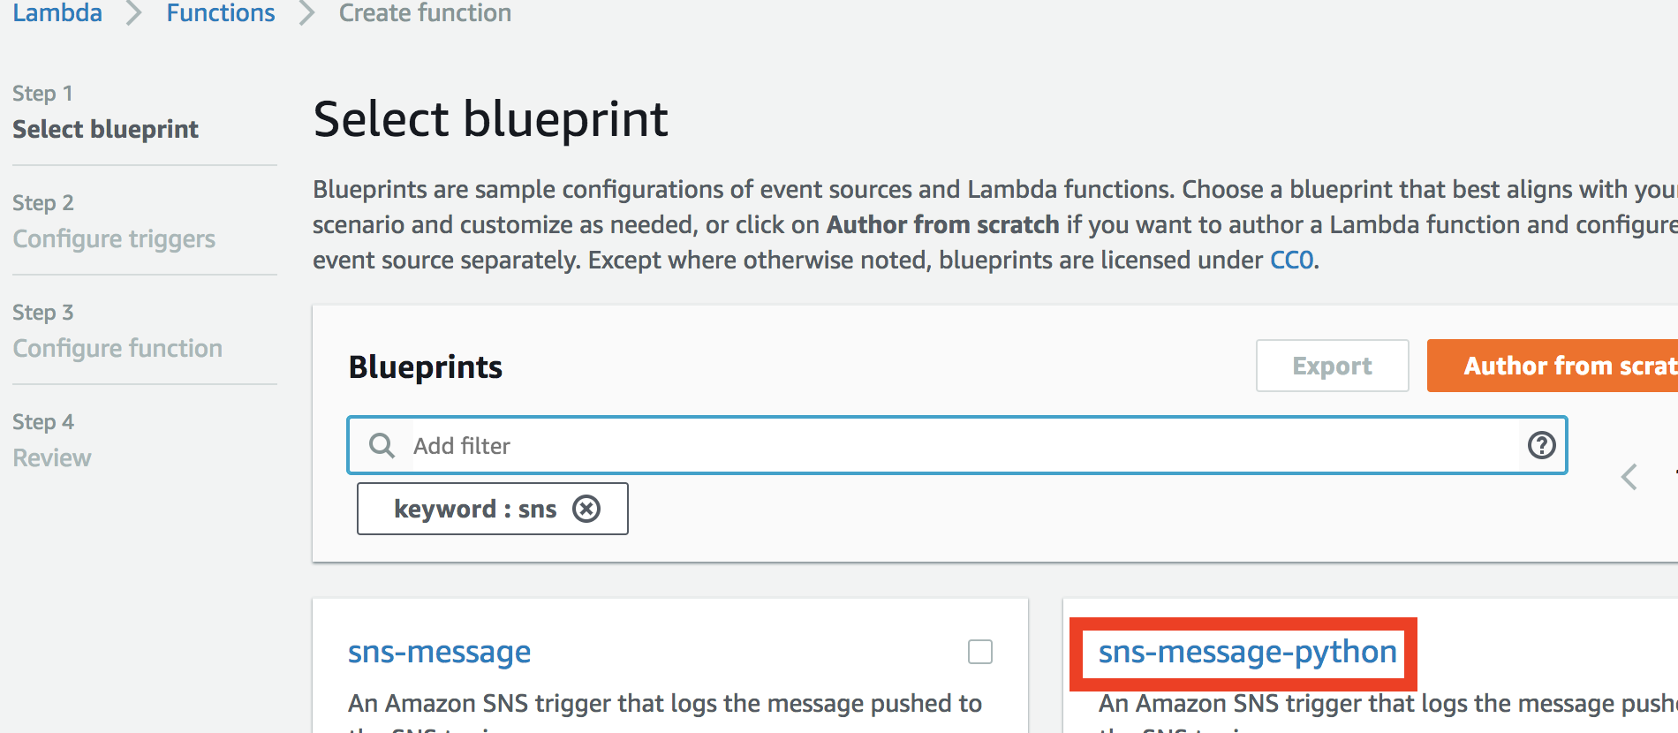
Task: Click breadcrumb chevron after Lambda
Action: click(134, 13)
